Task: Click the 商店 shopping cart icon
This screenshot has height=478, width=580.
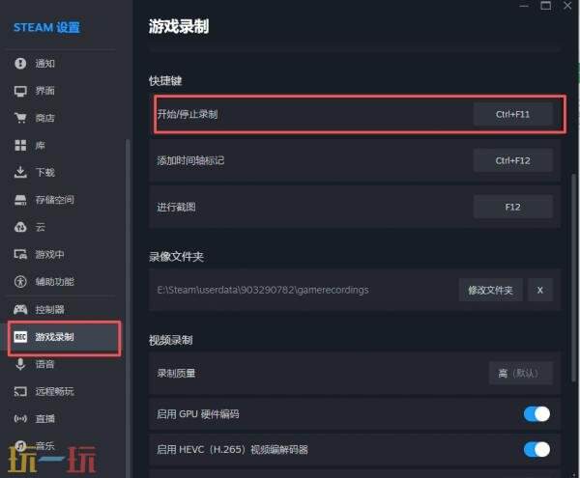Action: click(x=20, y=118)
